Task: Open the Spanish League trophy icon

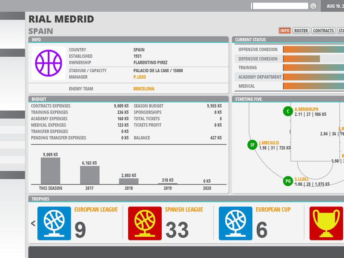Action: point(145,223)
